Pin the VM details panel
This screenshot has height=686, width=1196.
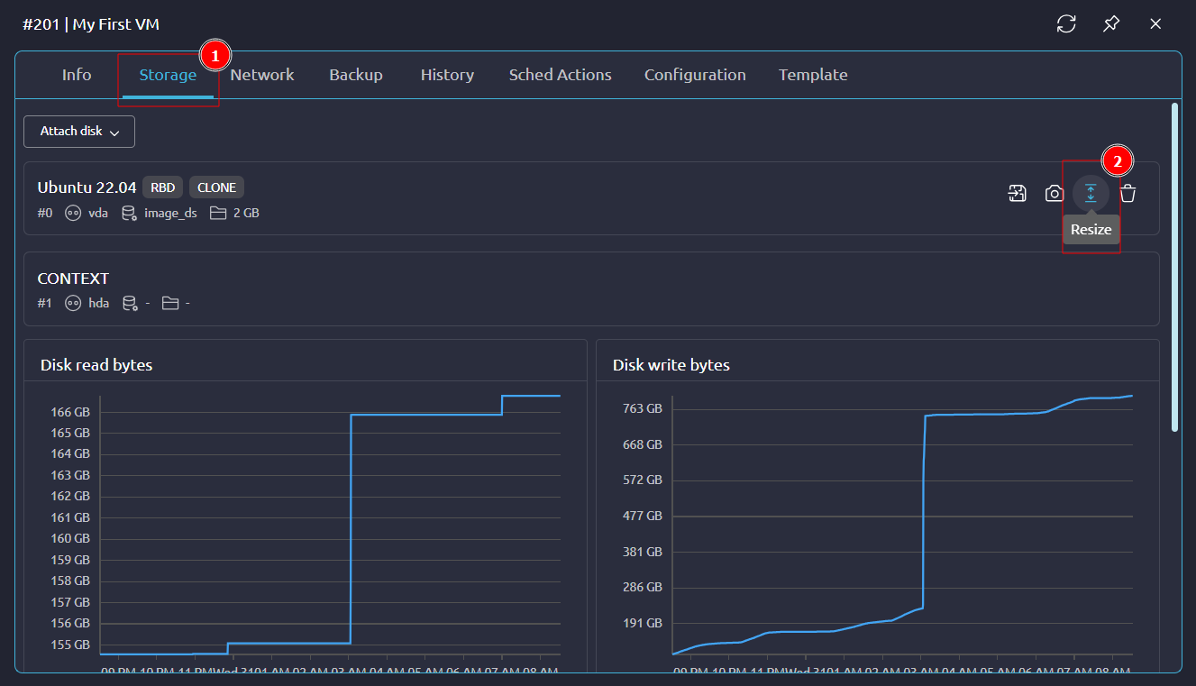[1111, 24]
